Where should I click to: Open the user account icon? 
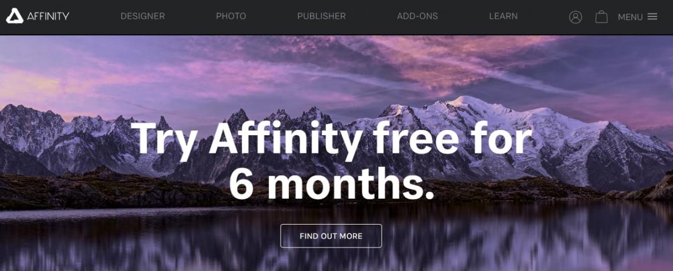tap(575, 17)
